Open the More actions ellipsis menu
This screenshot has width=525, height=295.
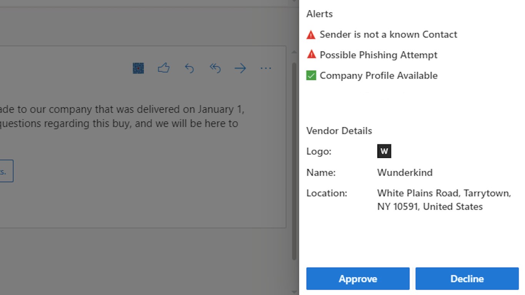pyautogui.click(x=266, y=68)
